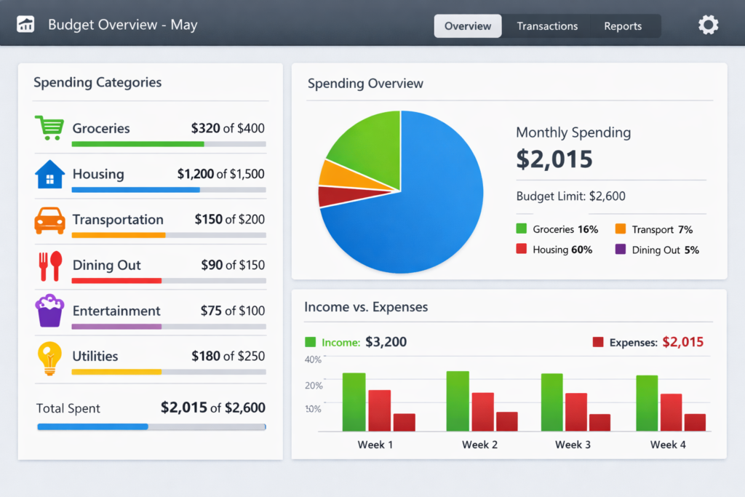Select the Transportation car icon
Viewport: 745px width, 497px height.
(49, 220)
